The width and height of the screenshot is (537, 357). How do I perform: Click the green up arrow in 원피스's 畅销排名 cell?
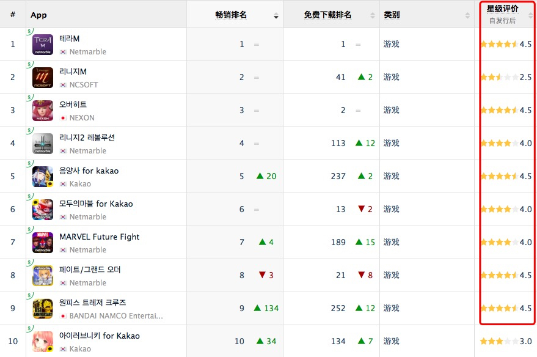click(x=257, y=307)
